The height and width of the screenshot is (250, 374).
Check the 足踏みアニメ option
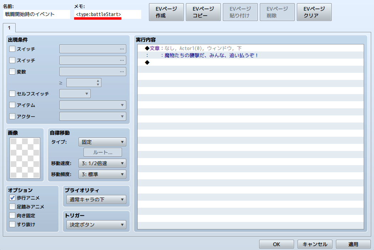12,207
